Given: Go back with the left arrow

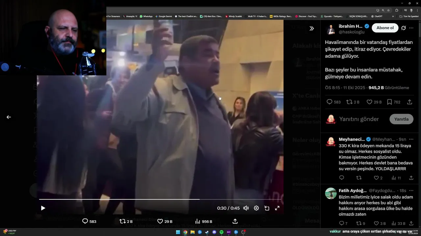Looking at the screenshot, I should pos(9,117).
